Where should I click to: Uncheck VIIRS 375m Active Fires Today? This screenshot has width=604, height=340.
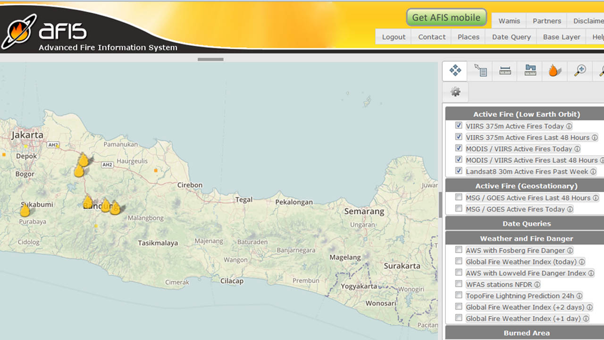[459, 126]
